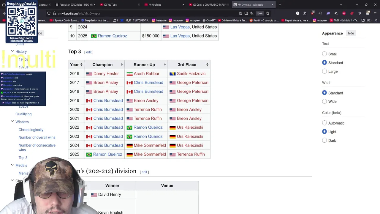Open Las Vegas link in 2025 row
The image size is (380, 214).
tap(180, 36)
